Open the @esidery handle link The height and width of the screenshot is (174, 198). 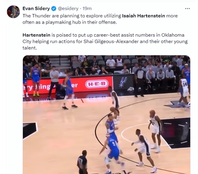coord(68,8)
